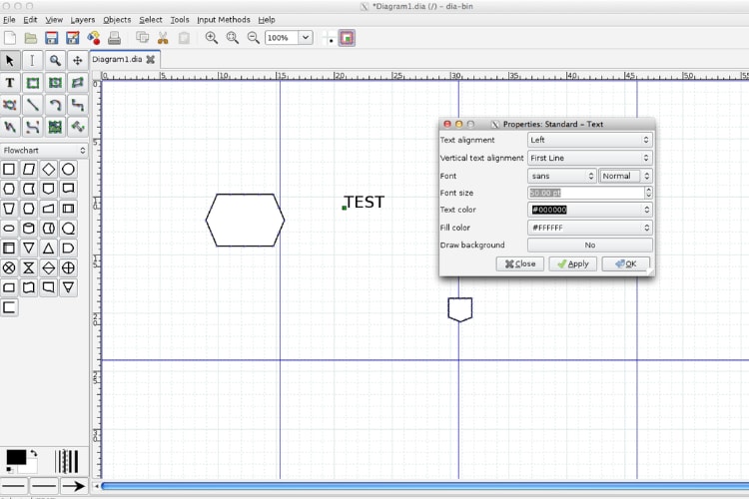
Task: Toggle Draw background No button
Action: point(590,245)
